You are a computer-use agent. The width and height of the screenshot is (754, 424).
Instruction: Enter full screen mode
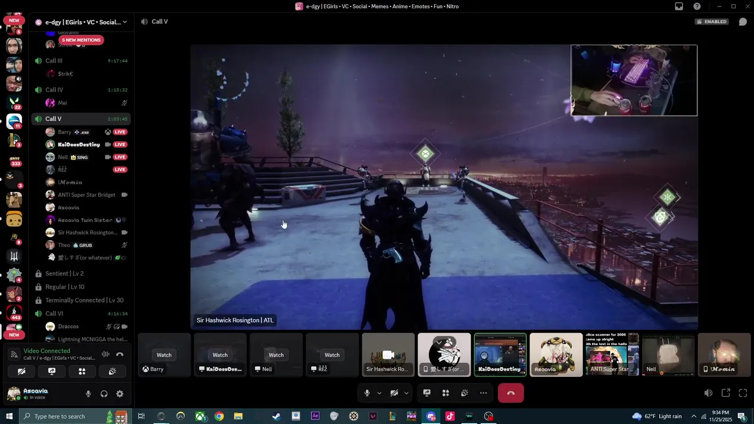pos(743,393)
